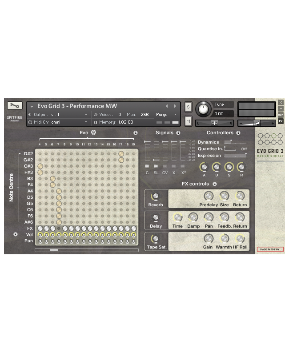Adjust the C signal fader
Image resolution: width=289 pixels, height=353 pixels.
point(147,150)
